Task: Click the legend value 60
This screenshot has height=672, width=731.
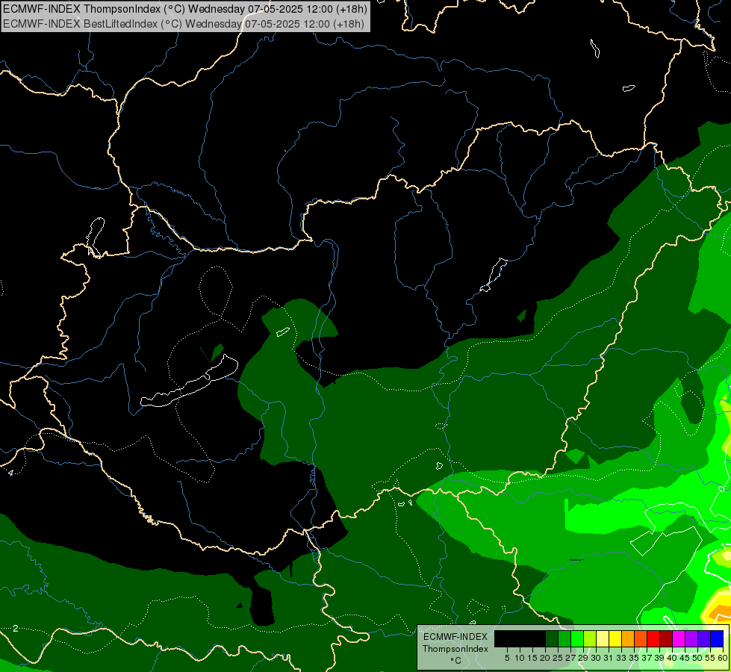Action: [x=723, y=658]
